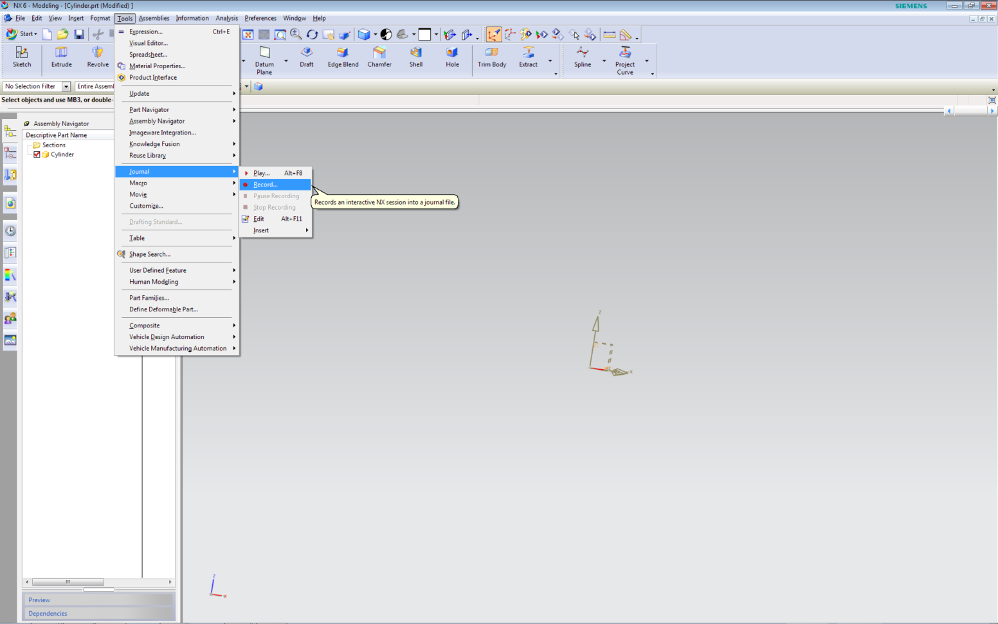Click the navigator scroll right arrow
The width and height of the screenshot is (998, 624).
click(170, 582)
